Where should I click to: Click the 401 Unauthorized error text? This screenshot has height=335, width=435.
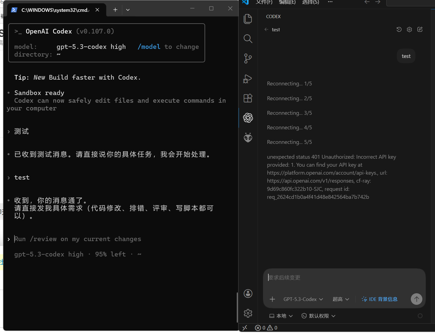331,177
